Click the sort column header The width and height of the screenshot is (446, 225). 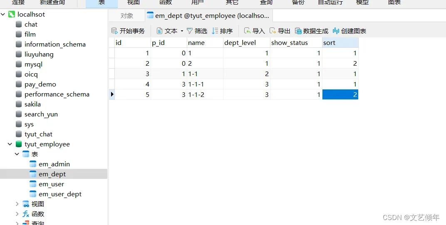tap(340, 43)
